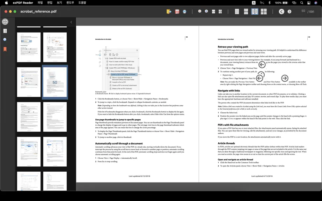The width and height of the screenshot is (322, 201).
Task: Open the ezPDF Reader application menu
Action: pos(23,3)
